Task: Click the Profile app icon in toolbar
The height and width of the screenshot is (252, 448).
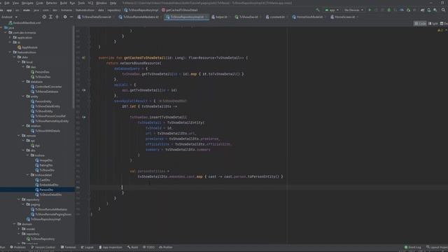Action: pyautogui.click(x=402, y=10)
